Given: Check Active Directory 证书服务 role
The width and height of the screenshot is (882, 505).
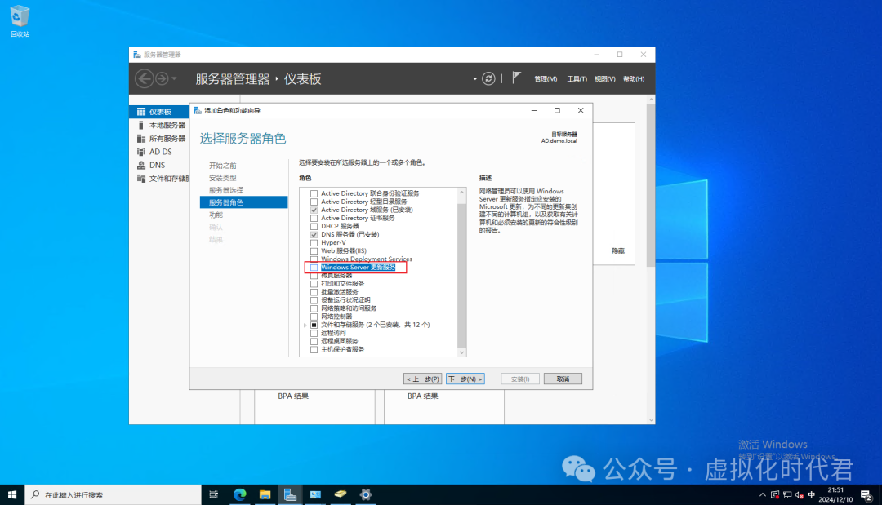Looking at the screenshot, I should pyautogui.click(x=314, y=218).
